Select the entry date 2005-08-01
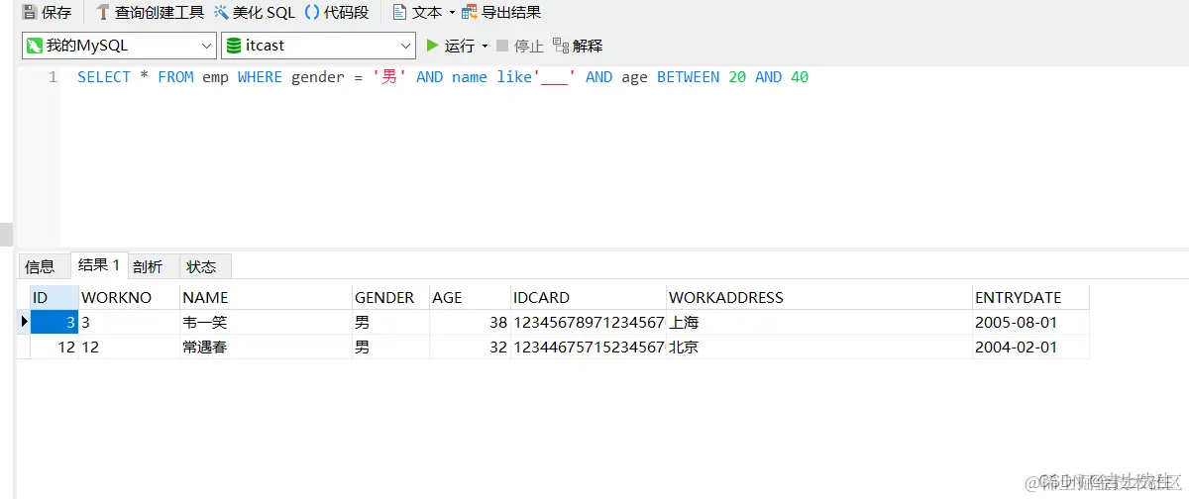The image size is (1189, 499). (1030, 322)
